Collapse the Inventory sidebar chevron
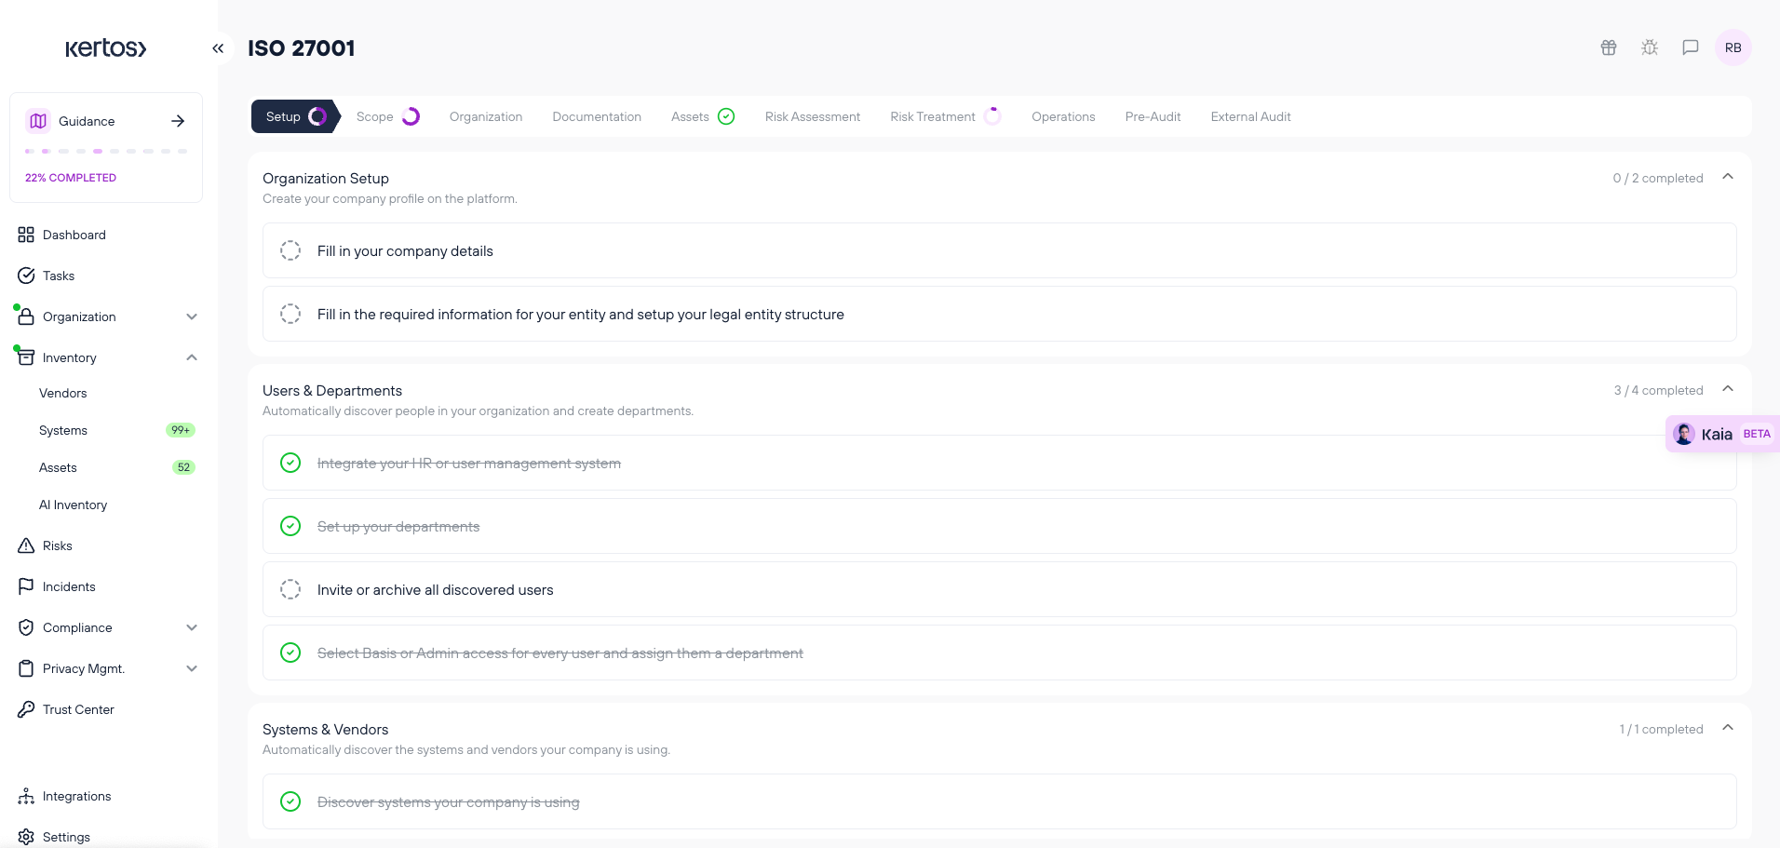 (192, 357)
